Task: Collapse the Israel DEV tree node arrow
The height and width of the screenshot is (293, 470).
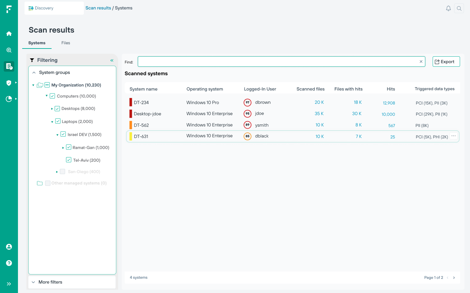Action: [57, 135]
